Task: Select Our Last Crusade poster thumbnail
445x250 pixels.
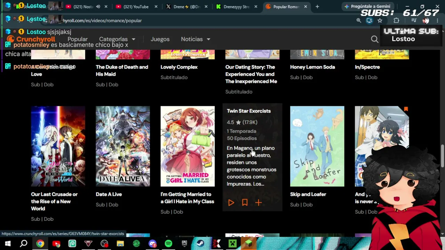Action: coord(58,146)
